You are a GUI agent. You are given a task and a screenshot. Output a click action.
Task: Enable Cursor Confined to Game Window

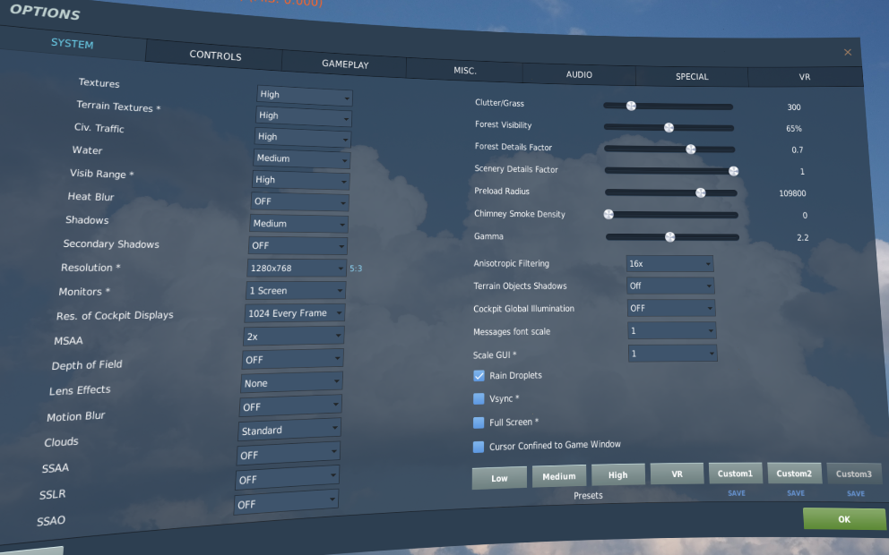coord(479,447)
